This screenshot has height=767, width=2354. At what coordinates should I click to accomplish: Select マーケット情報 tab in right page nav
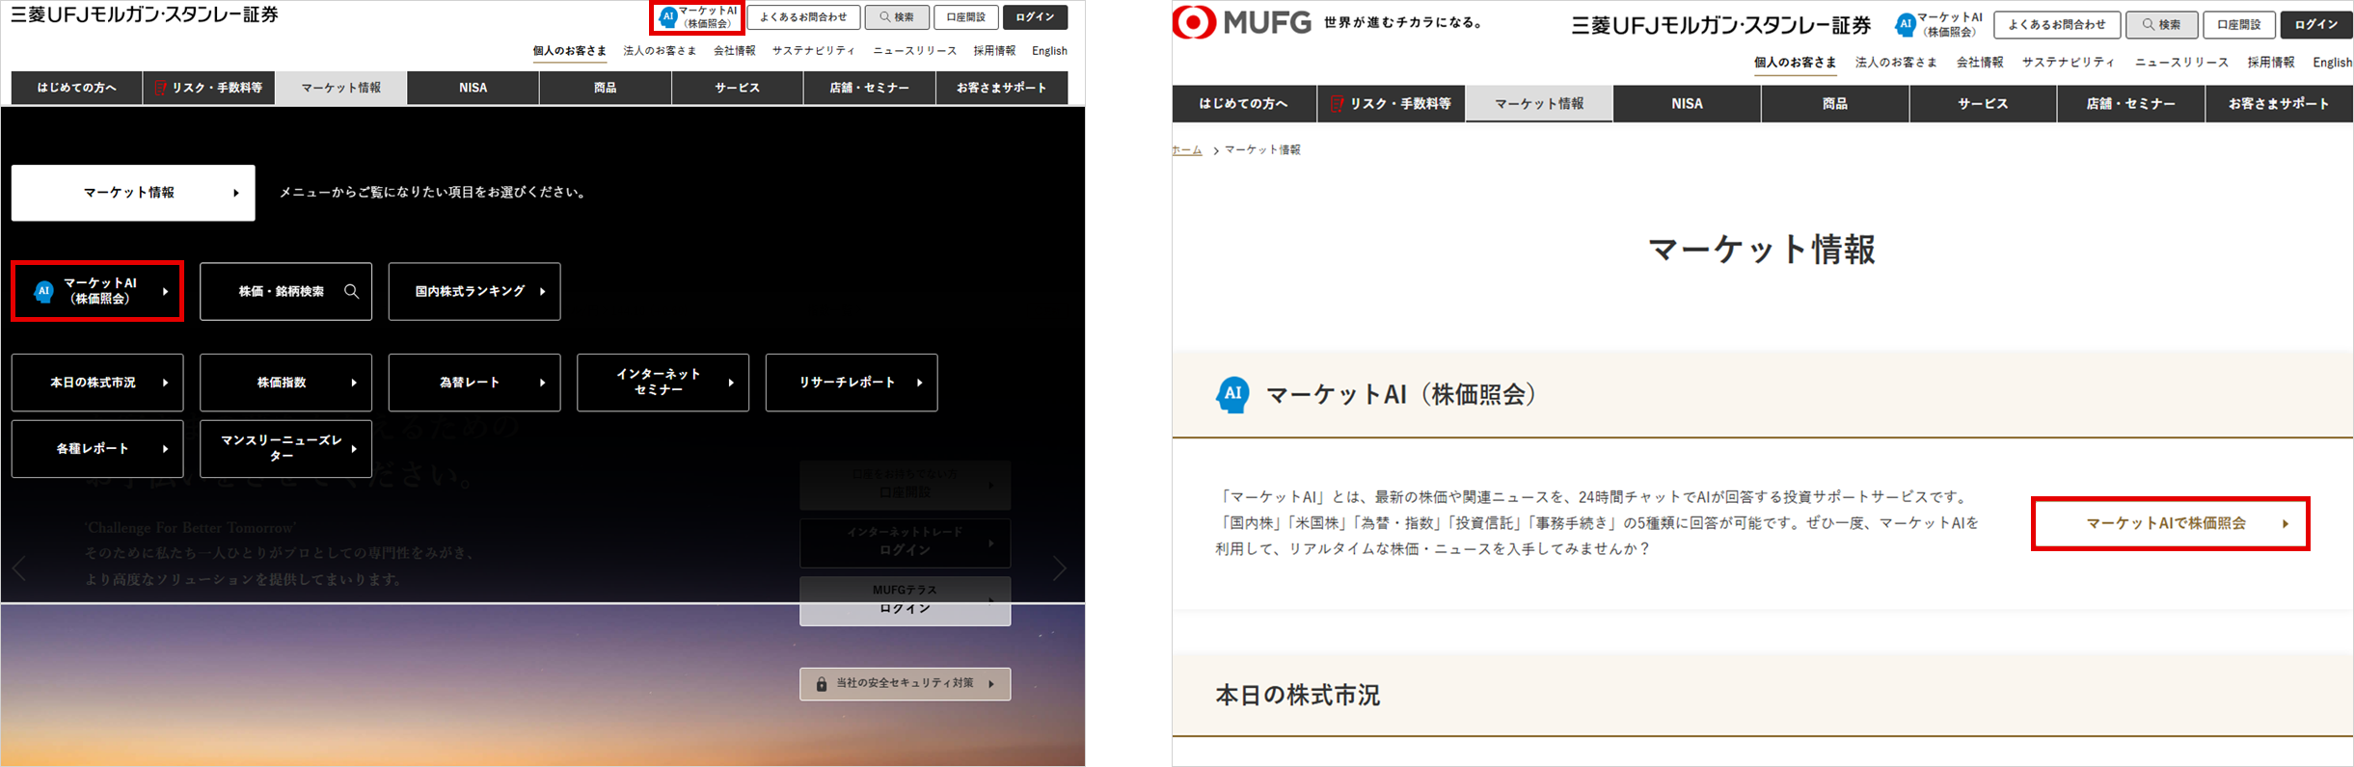tap(1539, 104)
